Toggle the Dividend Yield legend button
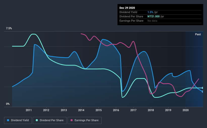 pyautogui.click(x=18, y=120)
